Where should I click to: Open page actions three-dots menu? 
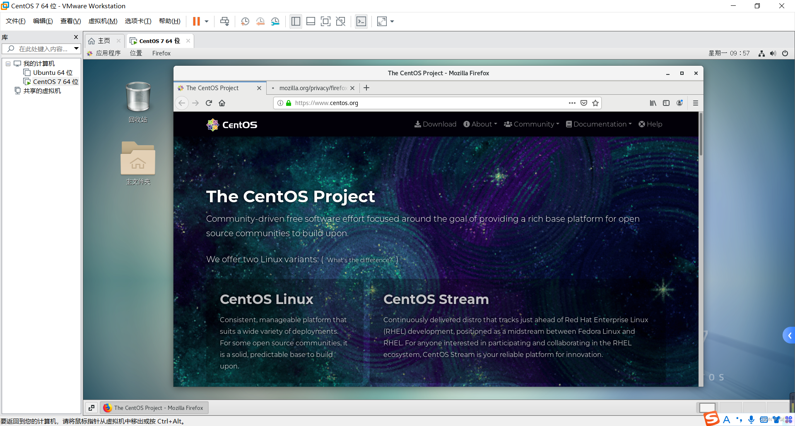point(572,103)
